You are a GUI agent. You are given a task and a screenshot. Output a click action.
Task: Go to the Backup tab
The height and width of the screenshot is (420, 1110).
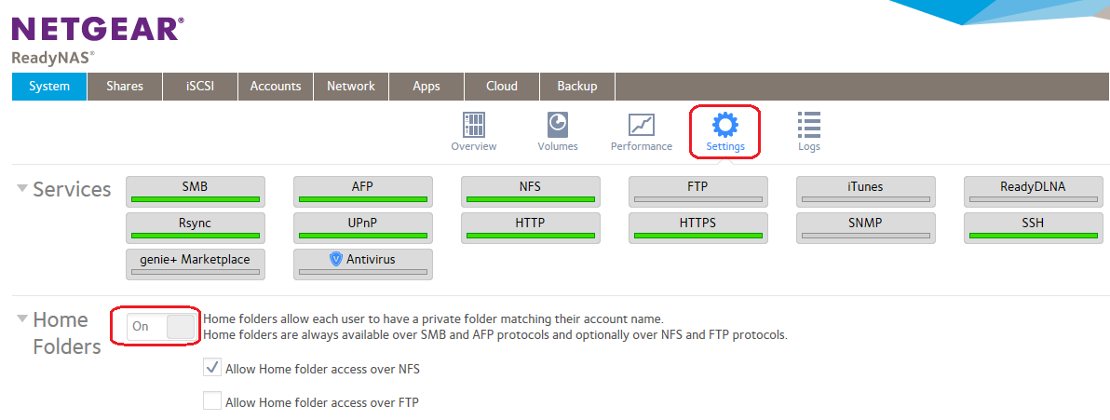point(577,87)
